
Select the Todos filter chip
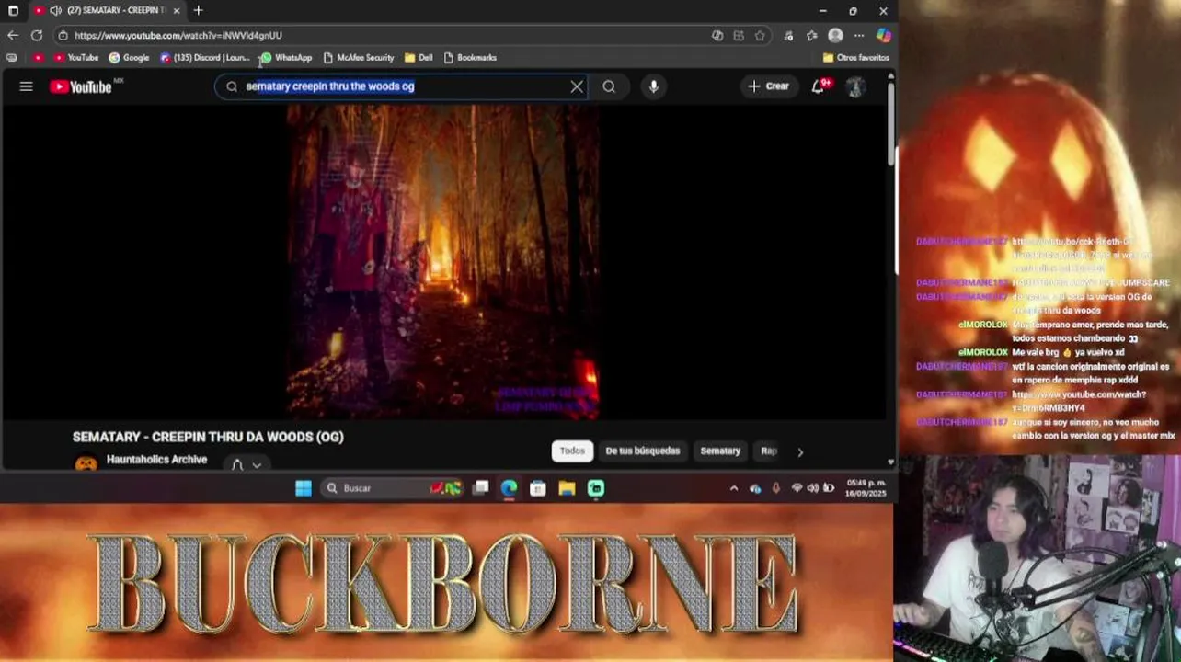572,451
